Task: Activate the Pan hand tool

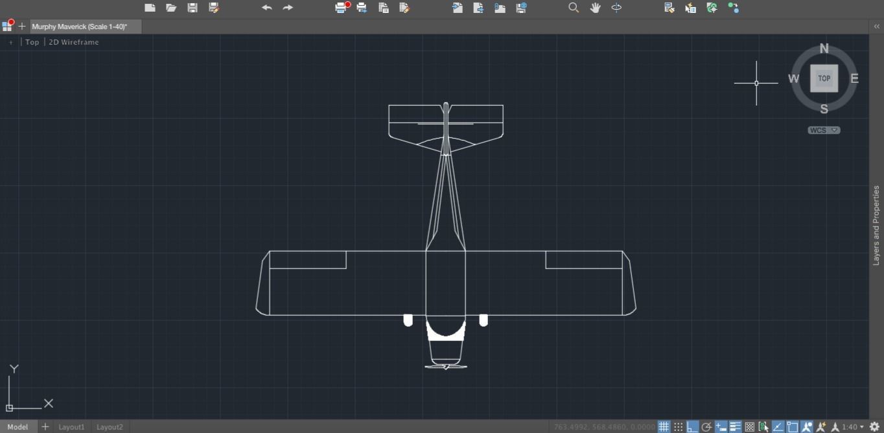Action: click(595, 8)
